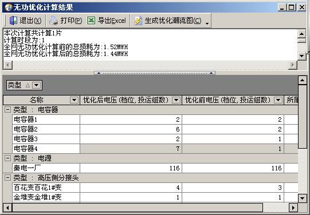The height and width of the screenshot is (215, 310).
Task: Select the 电容器4 row name
Action: coord(46,149)
